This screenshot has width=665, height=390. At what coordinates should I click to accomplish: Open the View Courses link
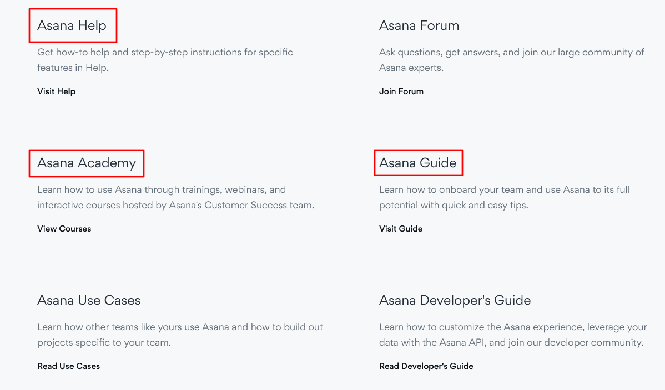coord(64,229)
